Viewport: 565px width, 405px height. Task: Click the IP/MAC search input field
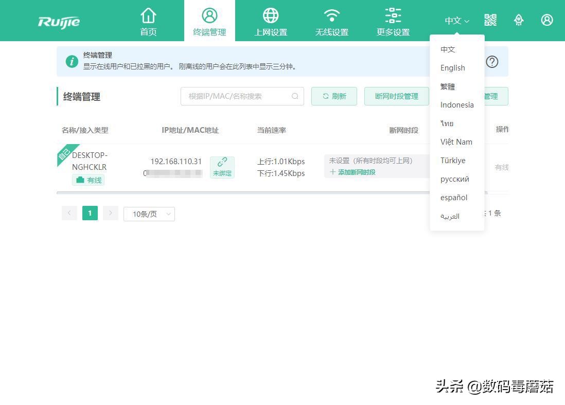point(237,96)
